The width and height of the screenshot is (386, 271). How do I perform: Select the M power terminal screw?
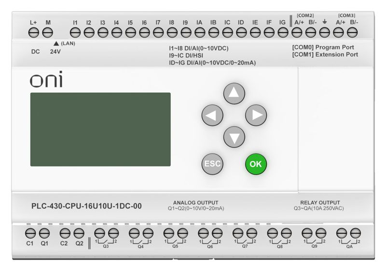tap(47, 33)
